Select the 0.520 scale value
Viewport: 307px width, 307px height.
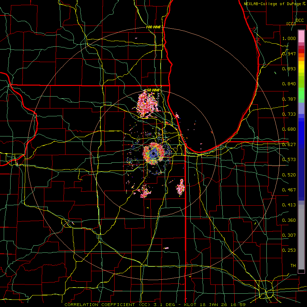pyautogui.click(x=289, y=175)
